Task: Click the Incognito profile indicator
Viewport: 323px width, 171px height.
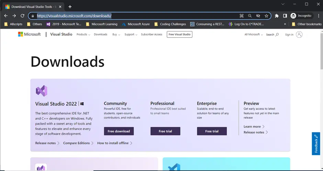Action: 301,16
